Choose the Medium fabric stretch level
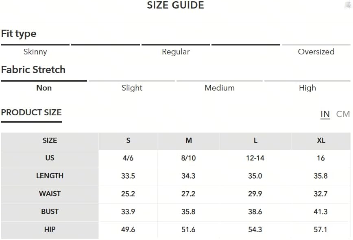The image size is (353, 240). [220, 88]
